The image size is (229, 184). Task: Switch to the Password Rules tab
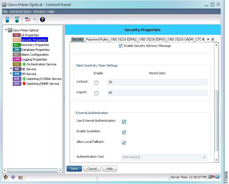[x=97, y=39]
